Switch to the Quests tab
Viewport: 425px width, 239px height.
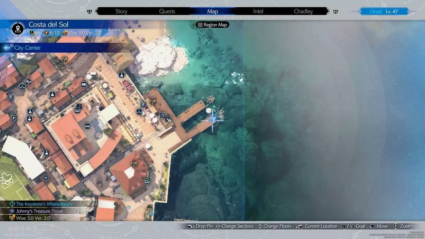click(167, 11)
